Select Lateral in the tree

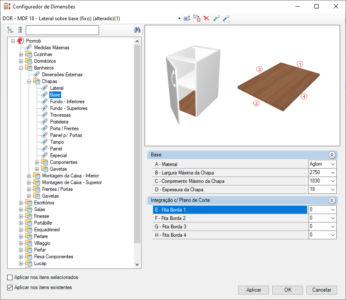(57, 88)
